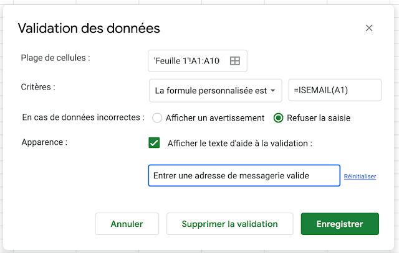Select the 'Afficher un avertissement' radio button
Image resolution: width=399 pixels, height=253 pixels.
(157, 117)
